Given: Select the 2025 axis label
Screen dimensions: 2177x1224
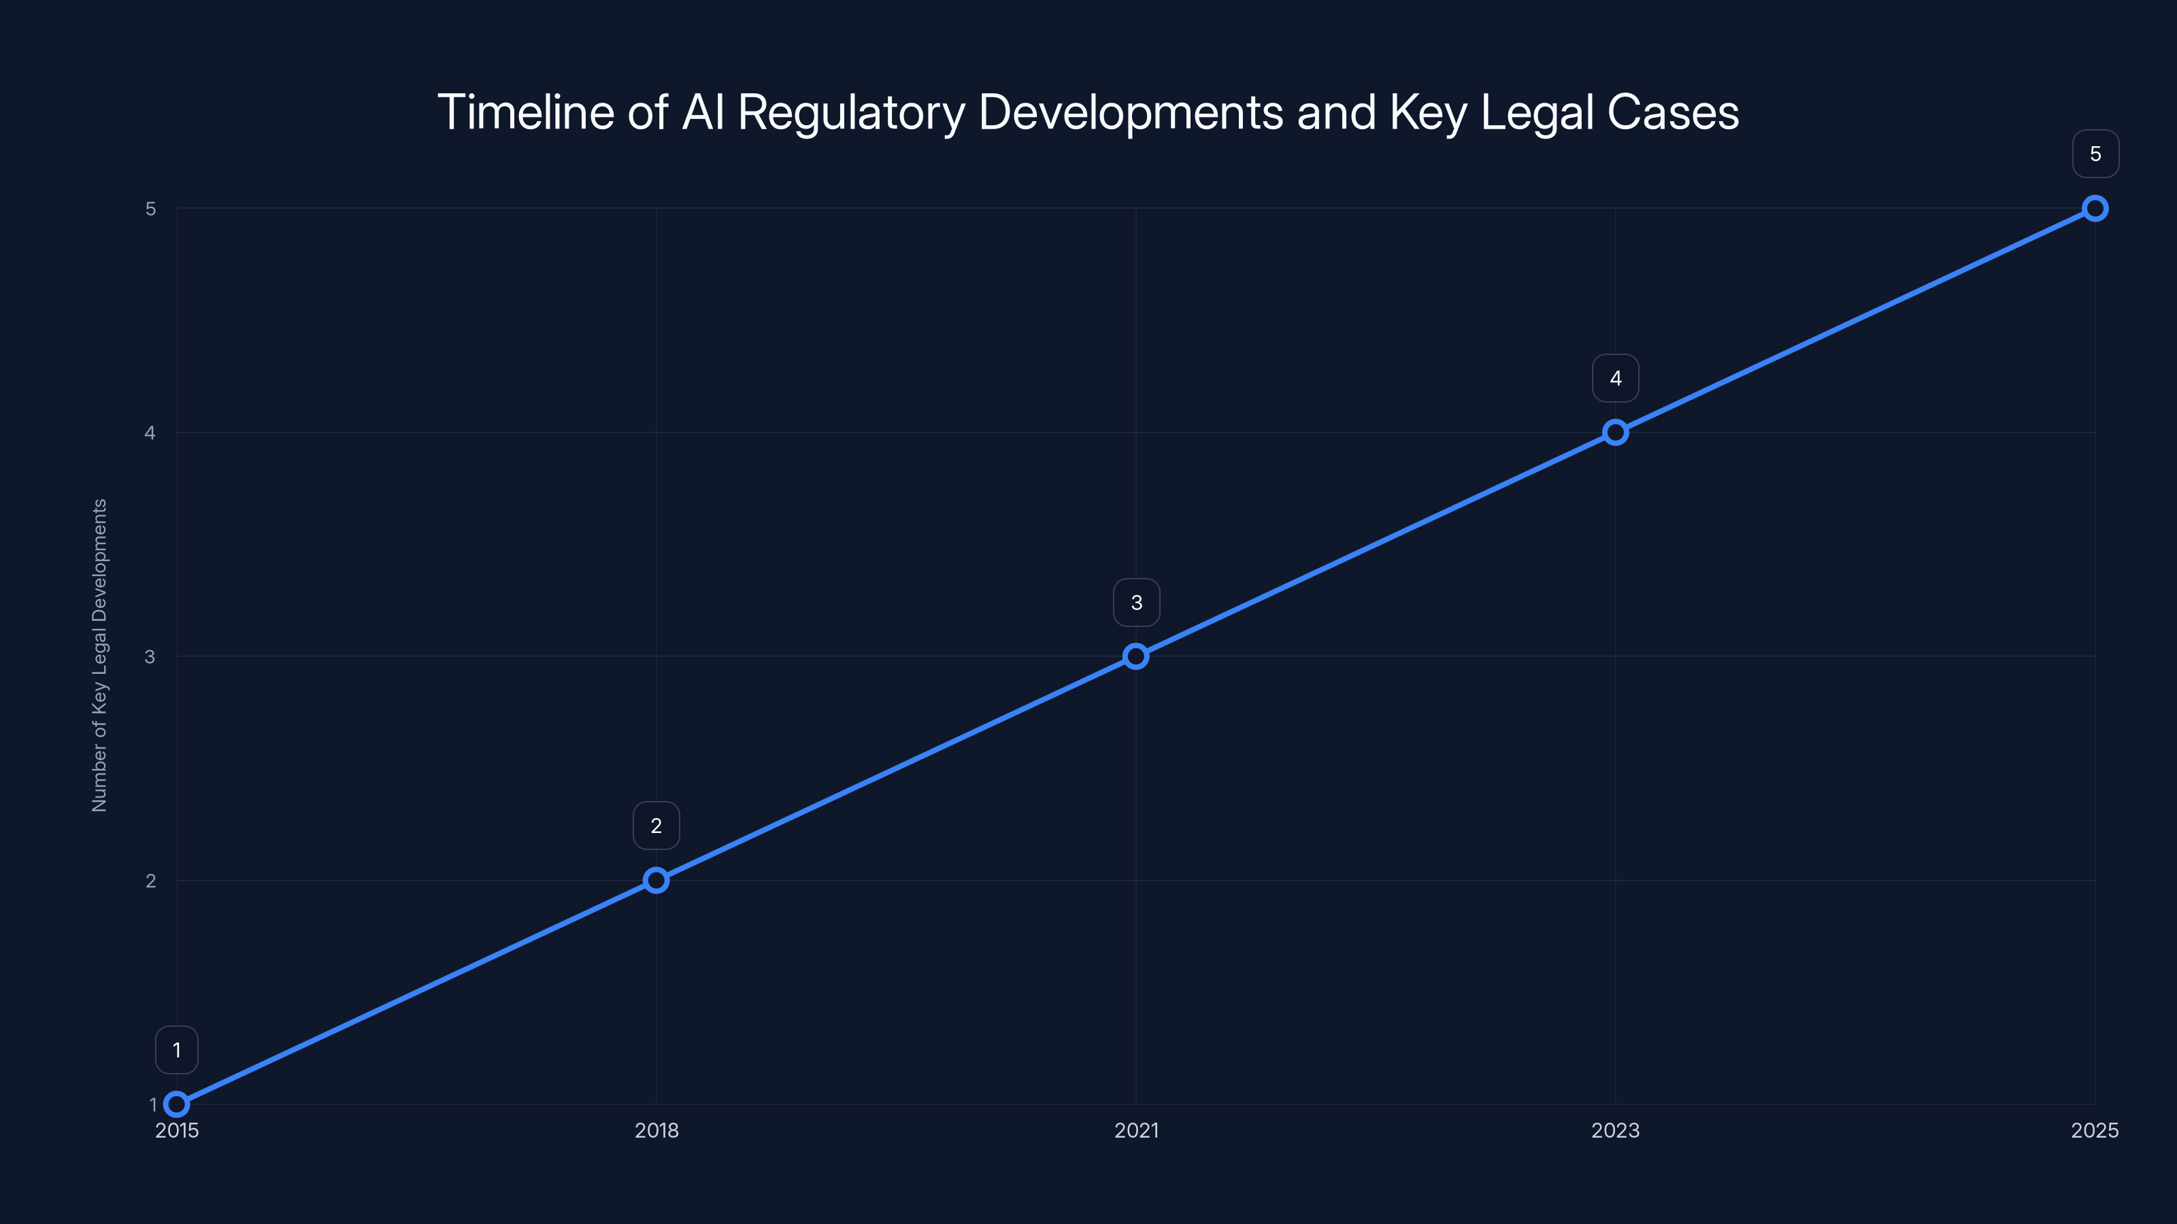Looking at the screenshot, I should [2096, 1130].
